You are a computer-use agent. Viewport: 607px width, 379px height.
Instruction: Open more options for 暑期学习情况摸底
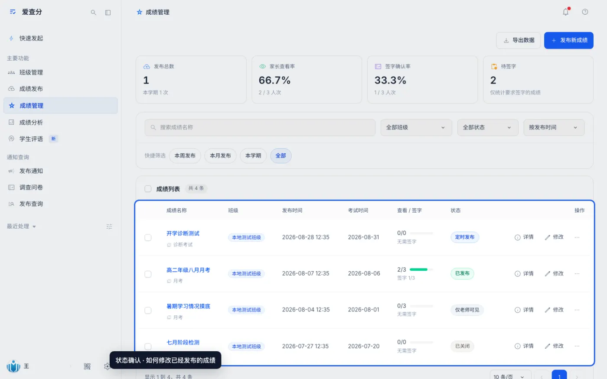(577, 310)
